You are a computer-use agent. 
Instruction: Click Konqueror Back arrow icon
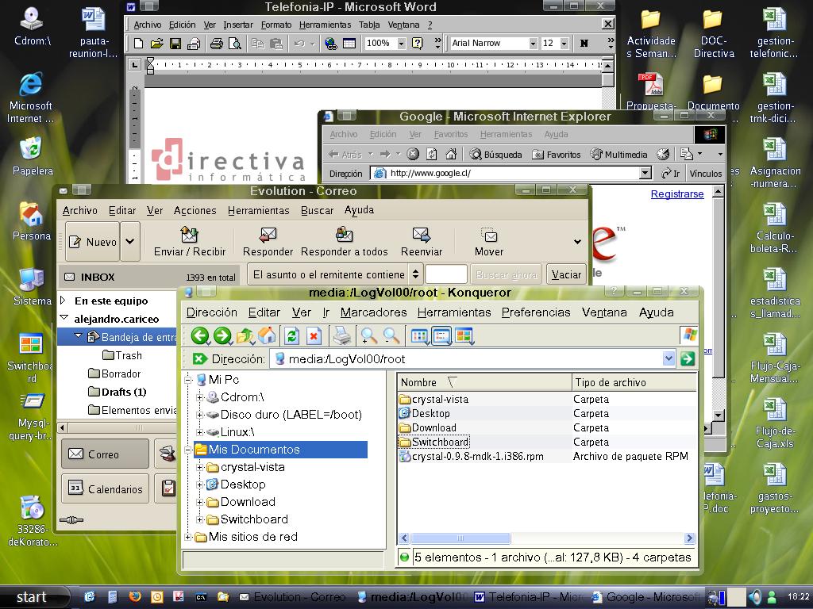click(x=200, y=335)
